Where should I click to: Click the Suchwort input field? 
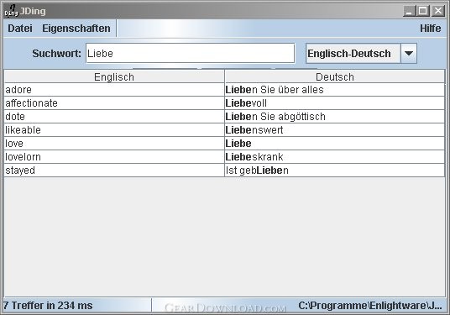click(x=191, y=53)
